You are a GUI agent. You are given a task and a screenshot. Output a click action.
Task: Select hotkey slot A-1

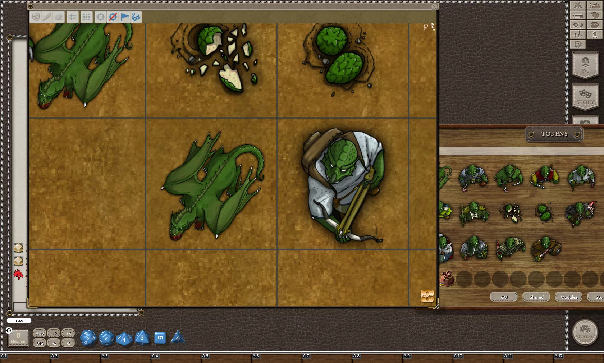pyautogui.click(x=25, y=358)
